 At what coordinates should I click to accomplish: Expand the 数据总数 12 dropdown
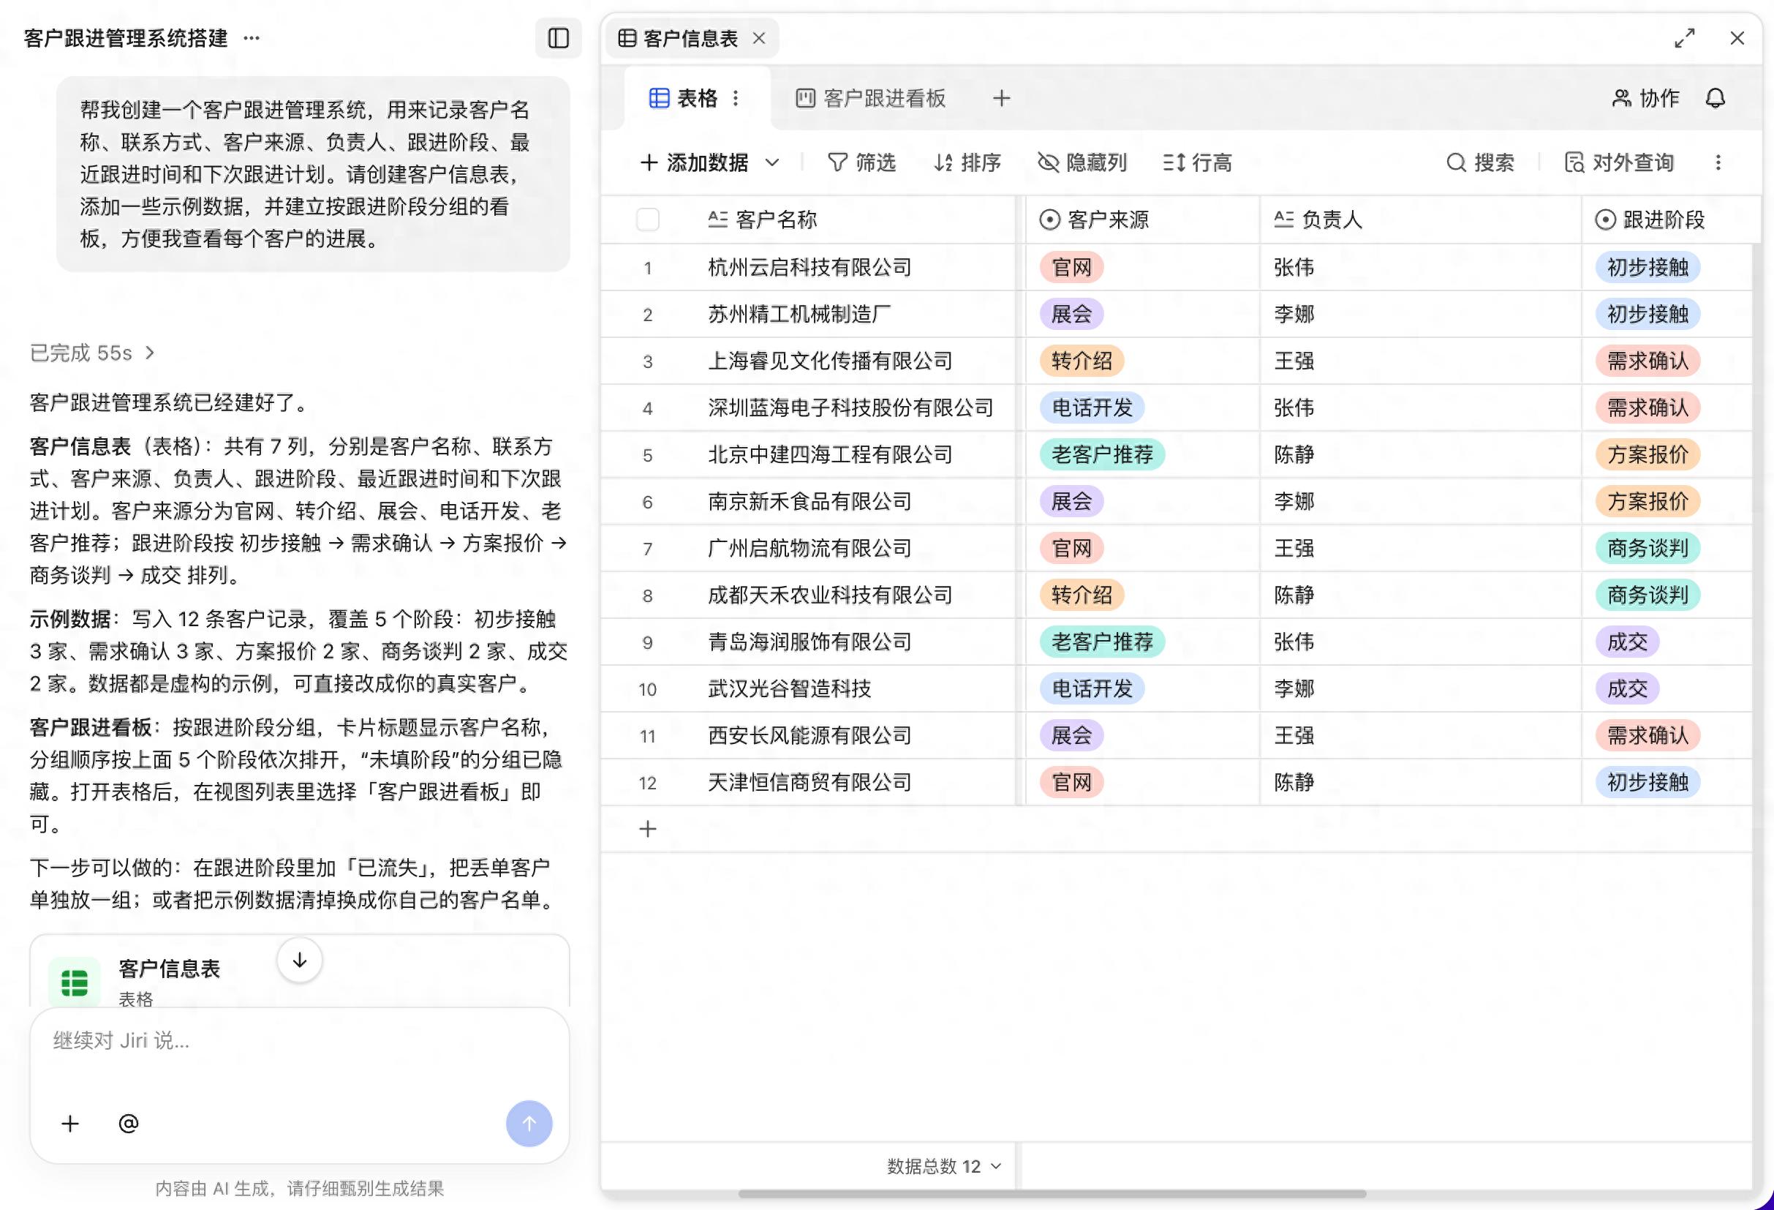pyautogui.click(x=944, y=1166)
